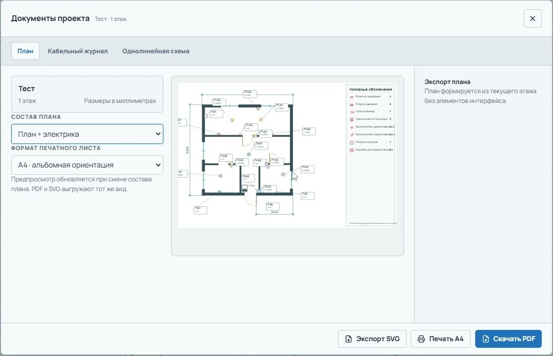Click the Т-06 label on the plan

pos(273,206)
